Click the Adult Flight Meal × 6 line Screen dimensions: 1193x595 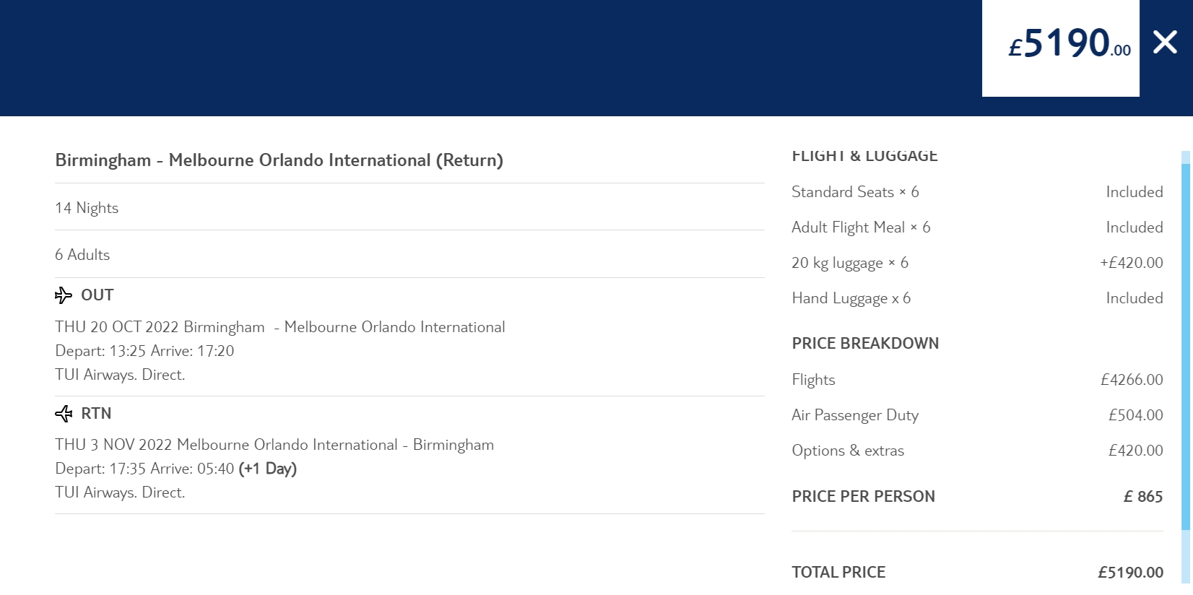coord(861,227)
